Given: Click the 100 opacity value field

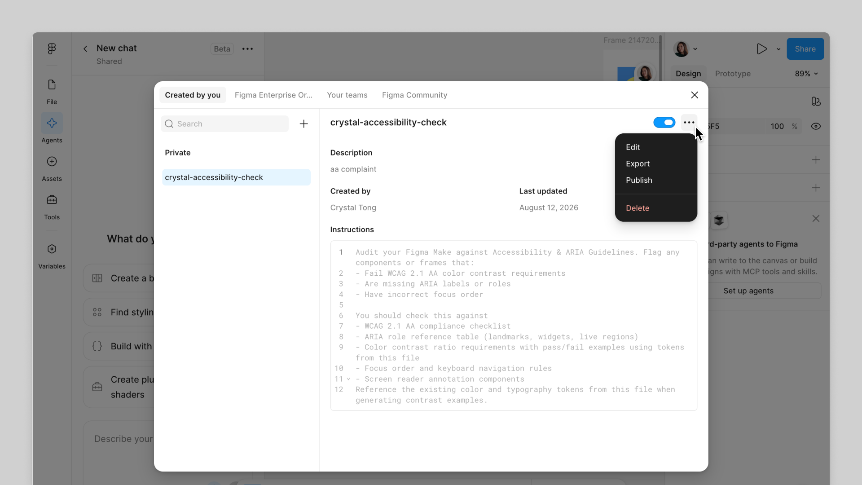Looking at the screenshot, I should point(777,127).
